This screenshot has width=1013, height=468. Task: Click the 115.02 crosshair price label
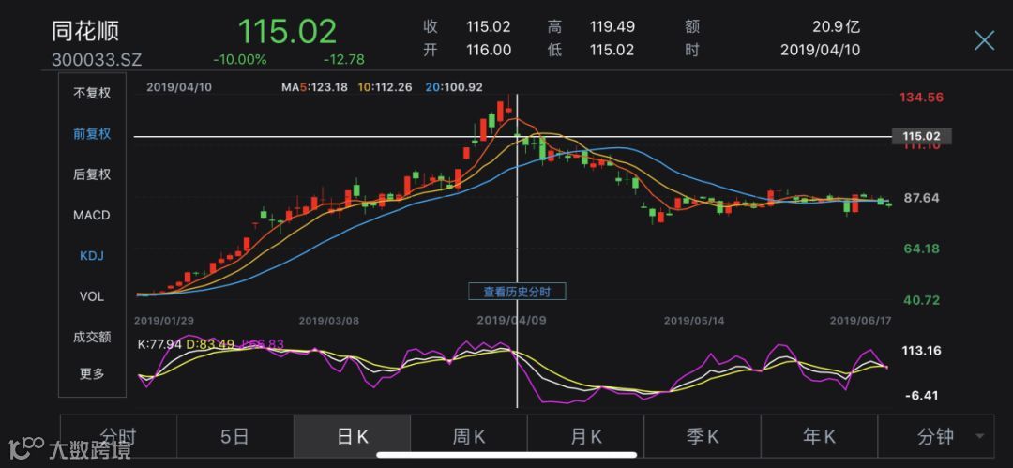[921, 136]
